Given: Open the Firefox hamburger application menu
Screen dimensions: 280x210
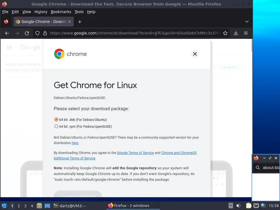Looking at the screenshot, I should tap(246, 33).
